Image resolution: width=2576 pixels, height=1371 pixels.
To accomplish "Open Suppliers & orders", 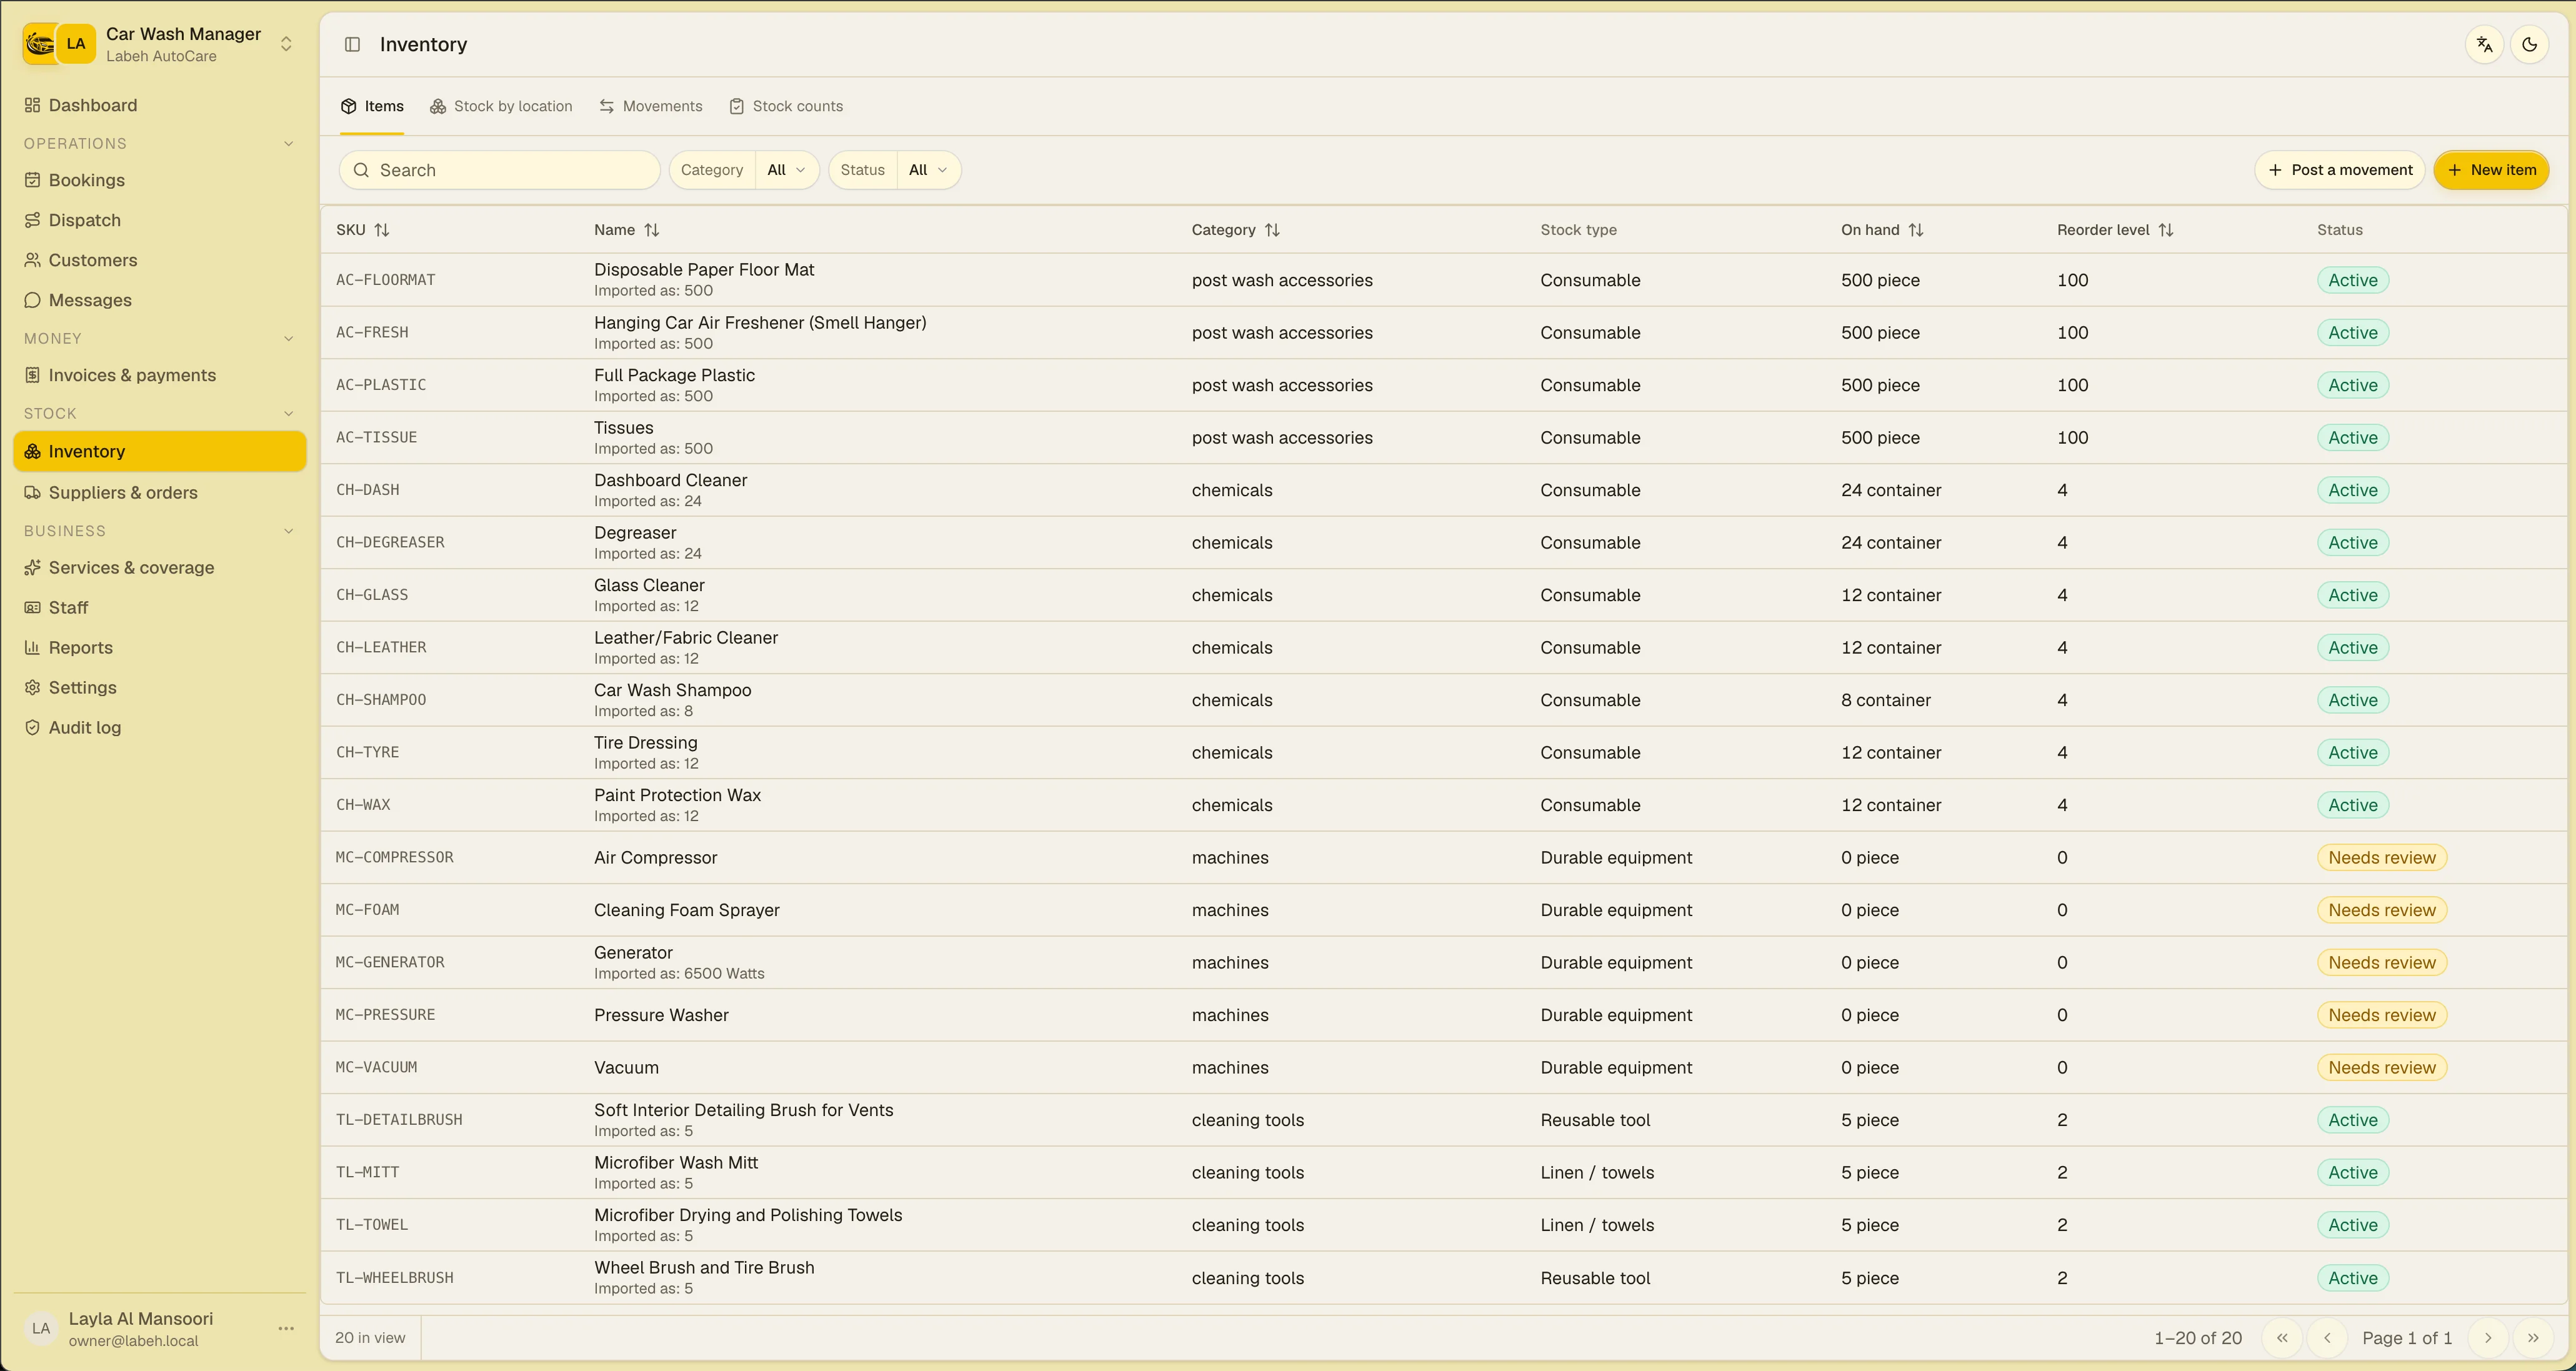I will (x=160, y=492).
